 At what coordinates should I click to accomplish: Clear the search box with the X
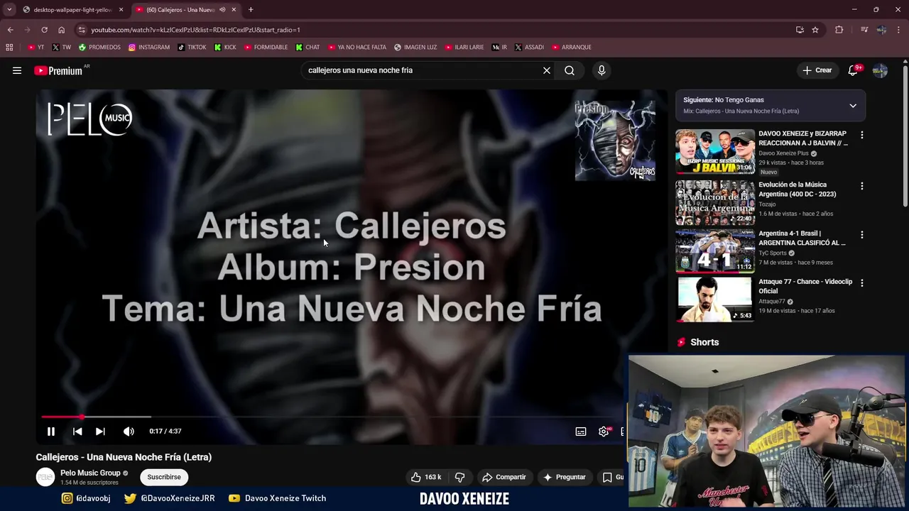point(547,70)
